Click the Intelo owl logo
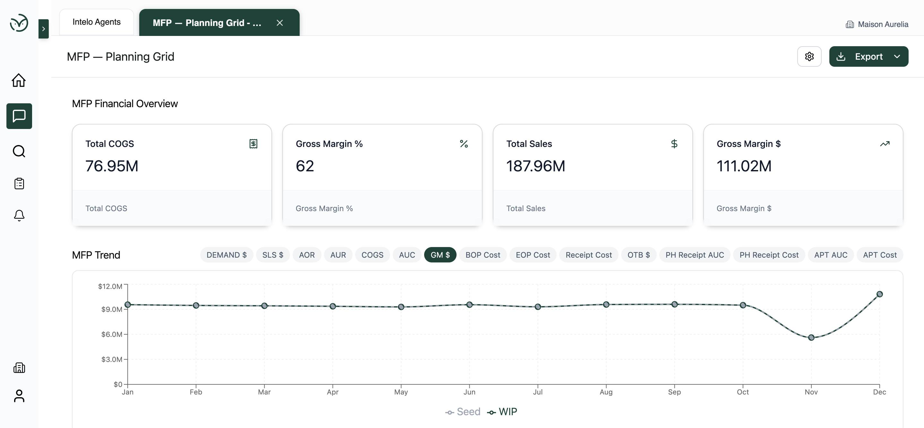Screen dimensions: 924x428 click(x=19, y=23)
